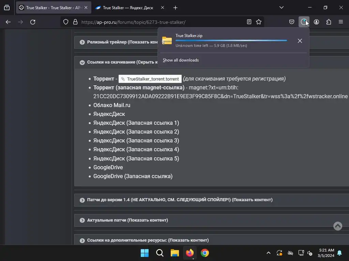The height and width of the screenshot is (261, 349).
Task: Open ЯндексДиск Запасная ссылка 3
Action: tap(136, 141)
